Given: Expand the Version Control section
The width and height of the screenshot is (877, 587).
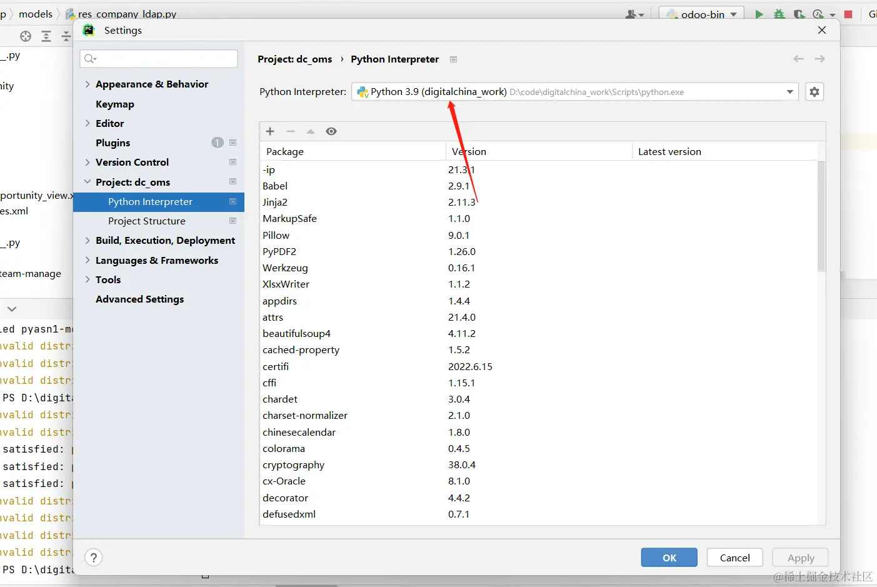Looking at the screenshot, I should (88, 162).
